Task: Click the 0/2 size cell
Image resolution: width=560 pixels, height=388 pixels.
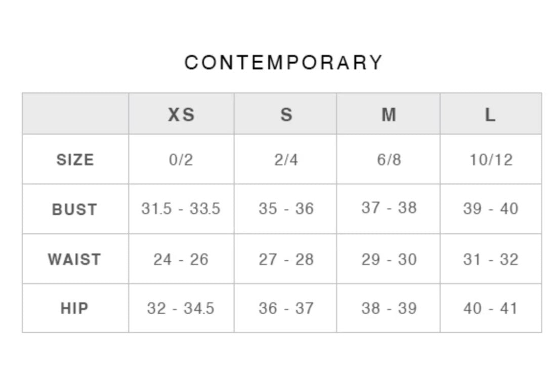Action: (x=181, y=160)
